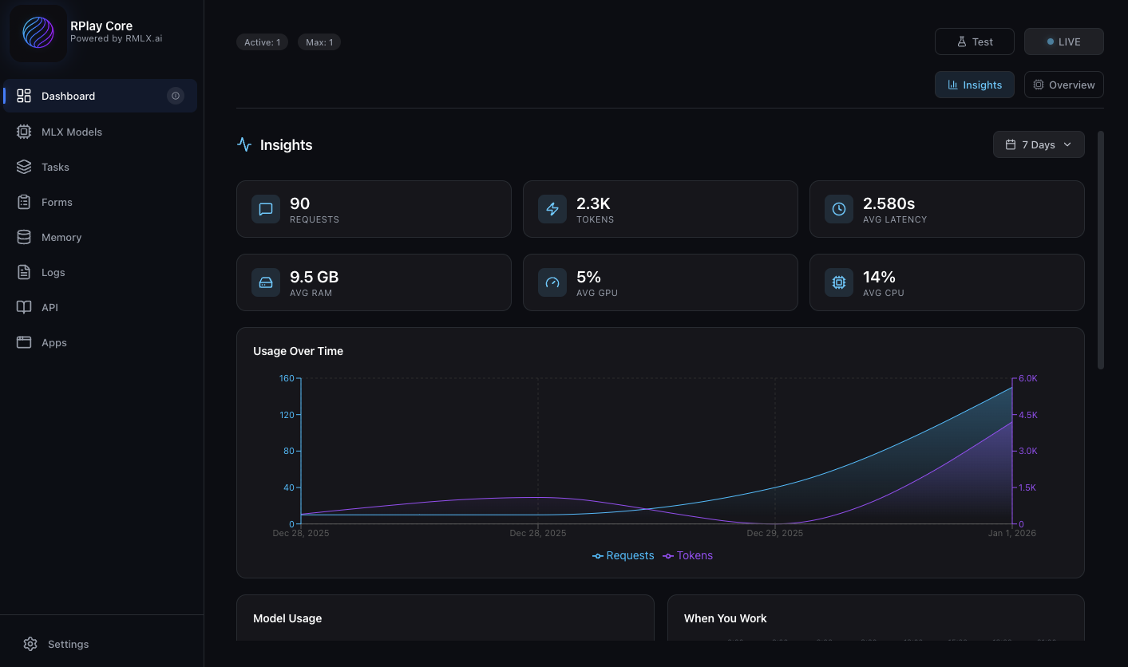Open the Dashboard sidebar entry
This screenshot has height=667, width=1128.
pyautogui.click(x=68, y=95)
